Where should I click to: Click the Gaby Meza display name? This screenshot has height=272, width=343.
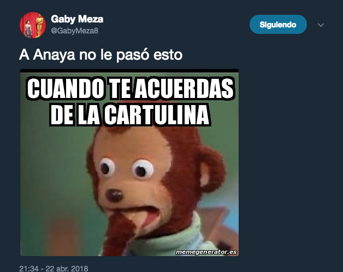pyautogui.click(x=77, y=19)
